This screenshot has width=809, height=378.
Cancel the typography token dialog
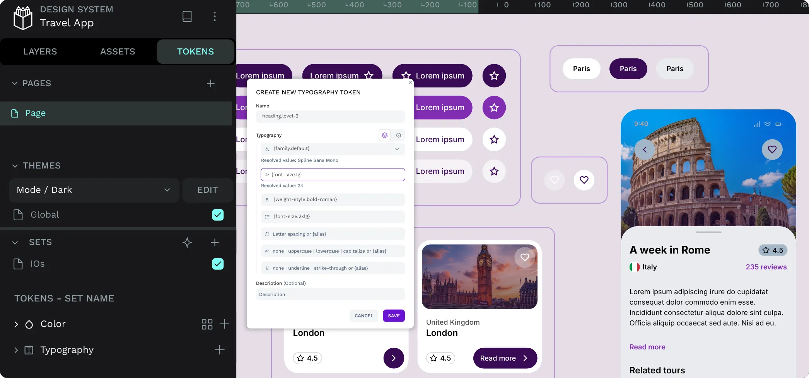click(x=364, y=316)
